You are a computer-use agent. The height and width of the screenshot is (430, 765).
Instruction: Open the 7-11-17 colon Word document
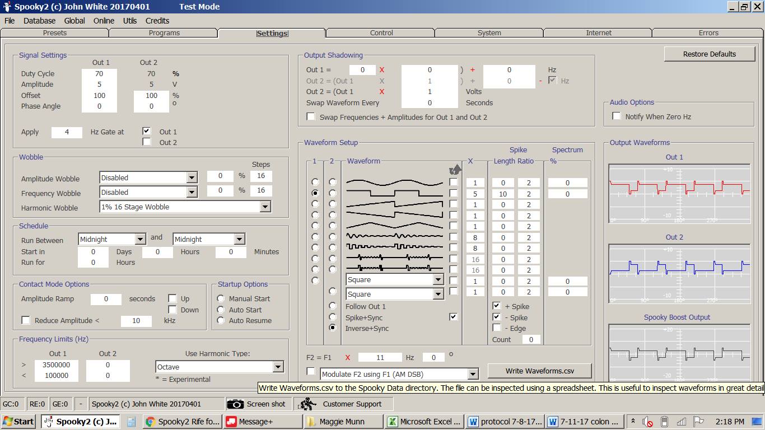[x=585, y=422]
